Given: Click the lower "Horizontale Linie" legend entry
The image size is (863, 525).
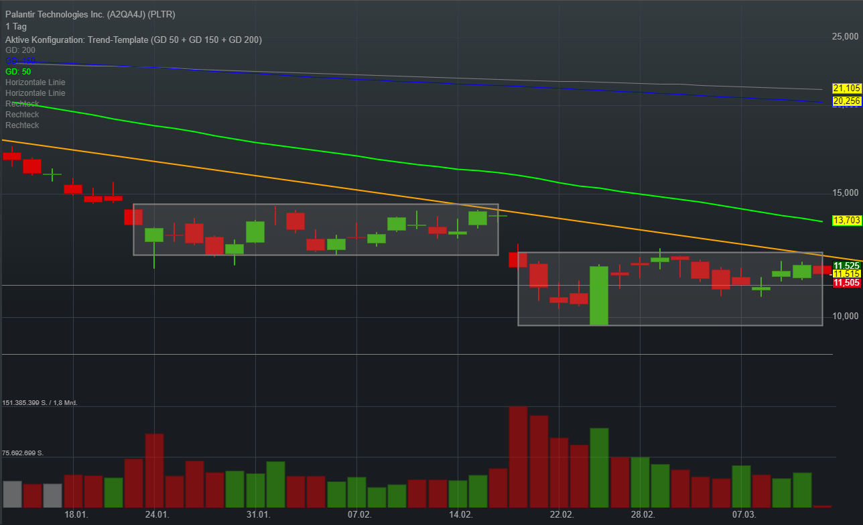Looking at the screenshot, I should point(36,93).
